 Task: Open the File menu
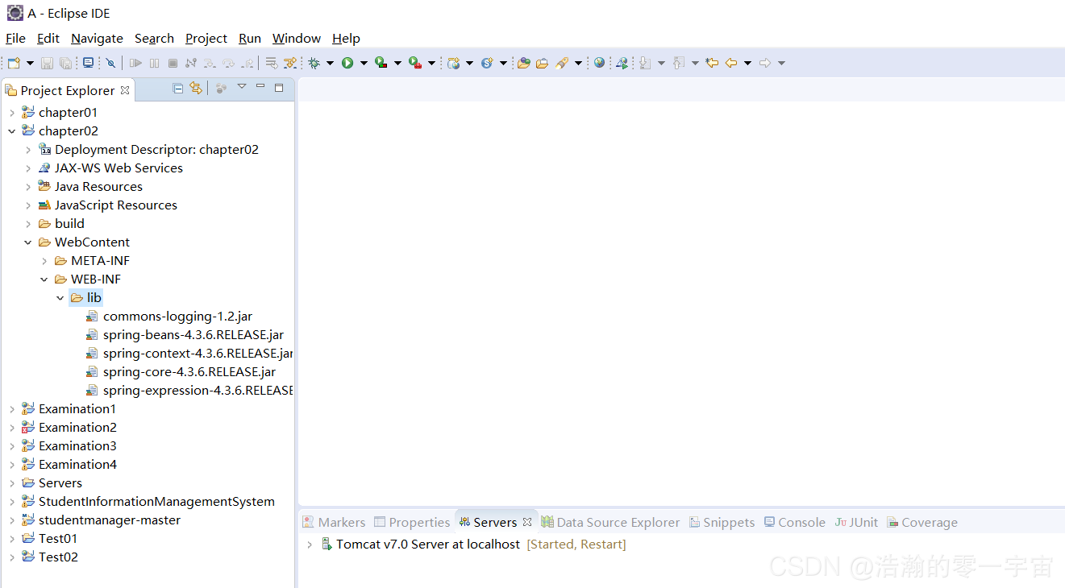pos(15,38)
